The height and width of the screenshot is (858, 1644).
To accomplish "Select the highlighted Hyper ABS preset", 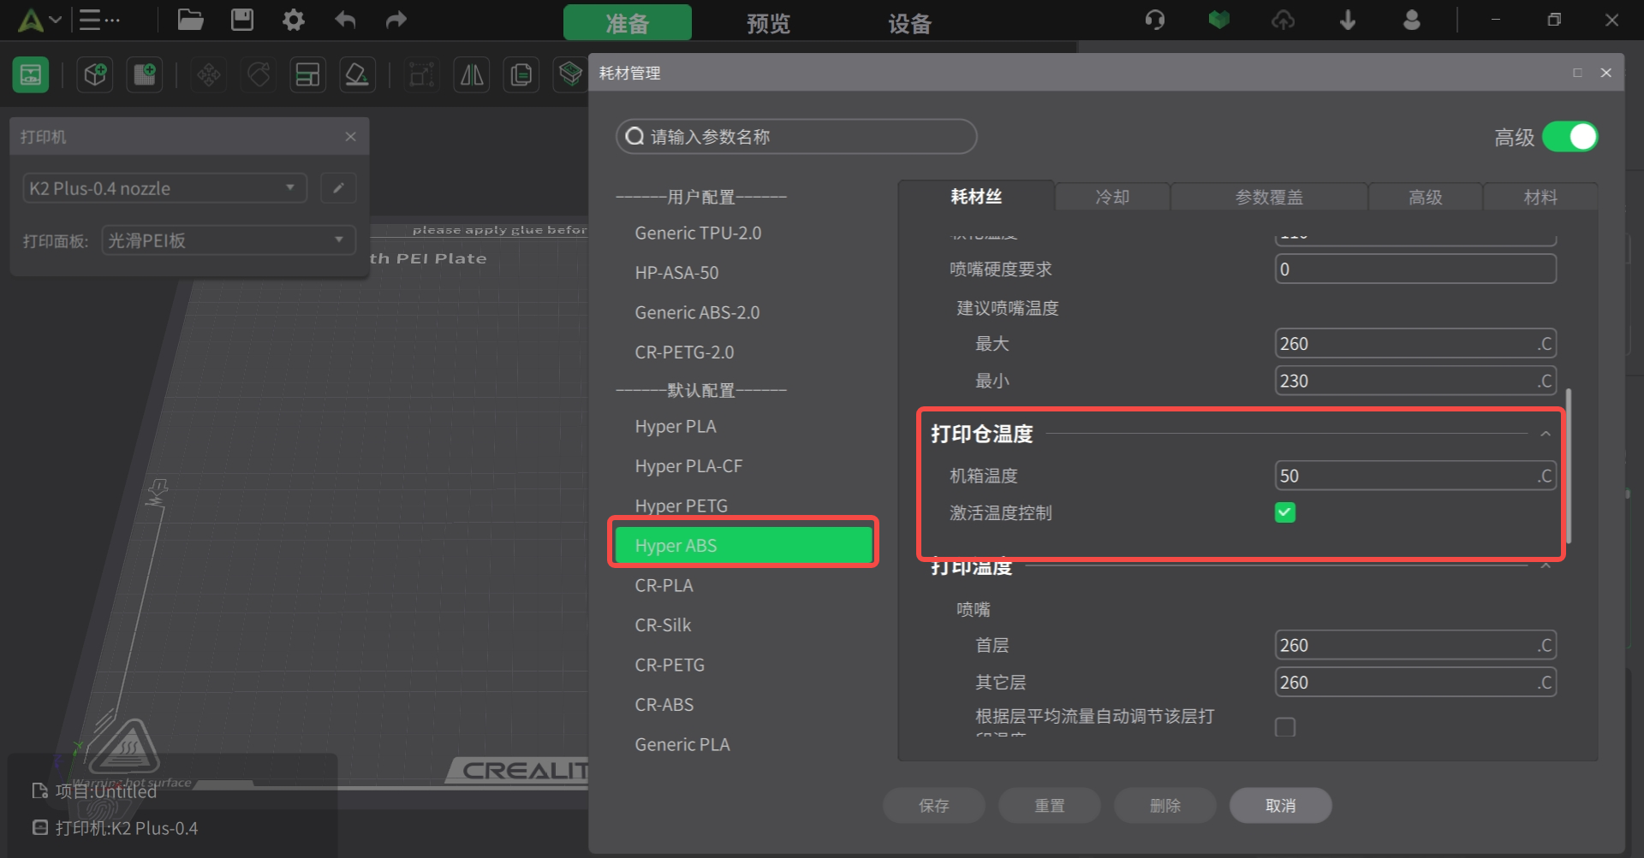I will pyautogui.click(x=743, y=546).
